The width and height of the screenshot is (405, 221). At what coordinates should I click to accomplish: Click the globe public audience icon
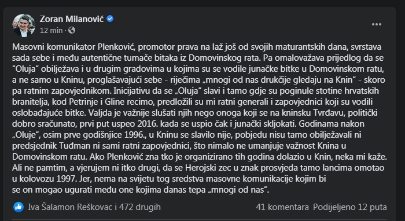pyautogui.click(x=72, y=31)
